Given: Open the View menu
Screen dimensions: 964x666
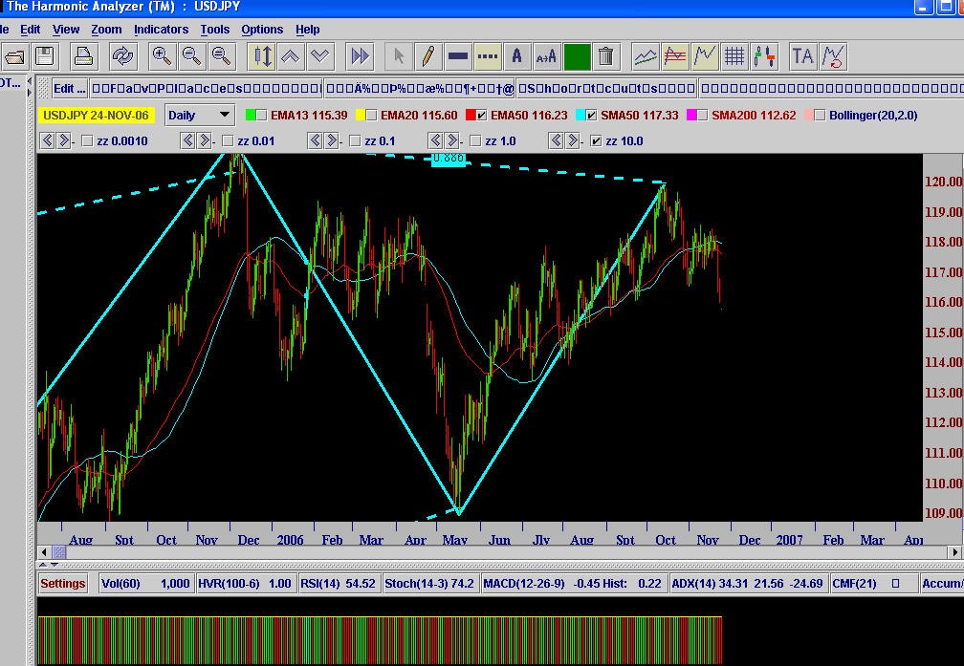Looking at the screenshot, I should [66, 30].
